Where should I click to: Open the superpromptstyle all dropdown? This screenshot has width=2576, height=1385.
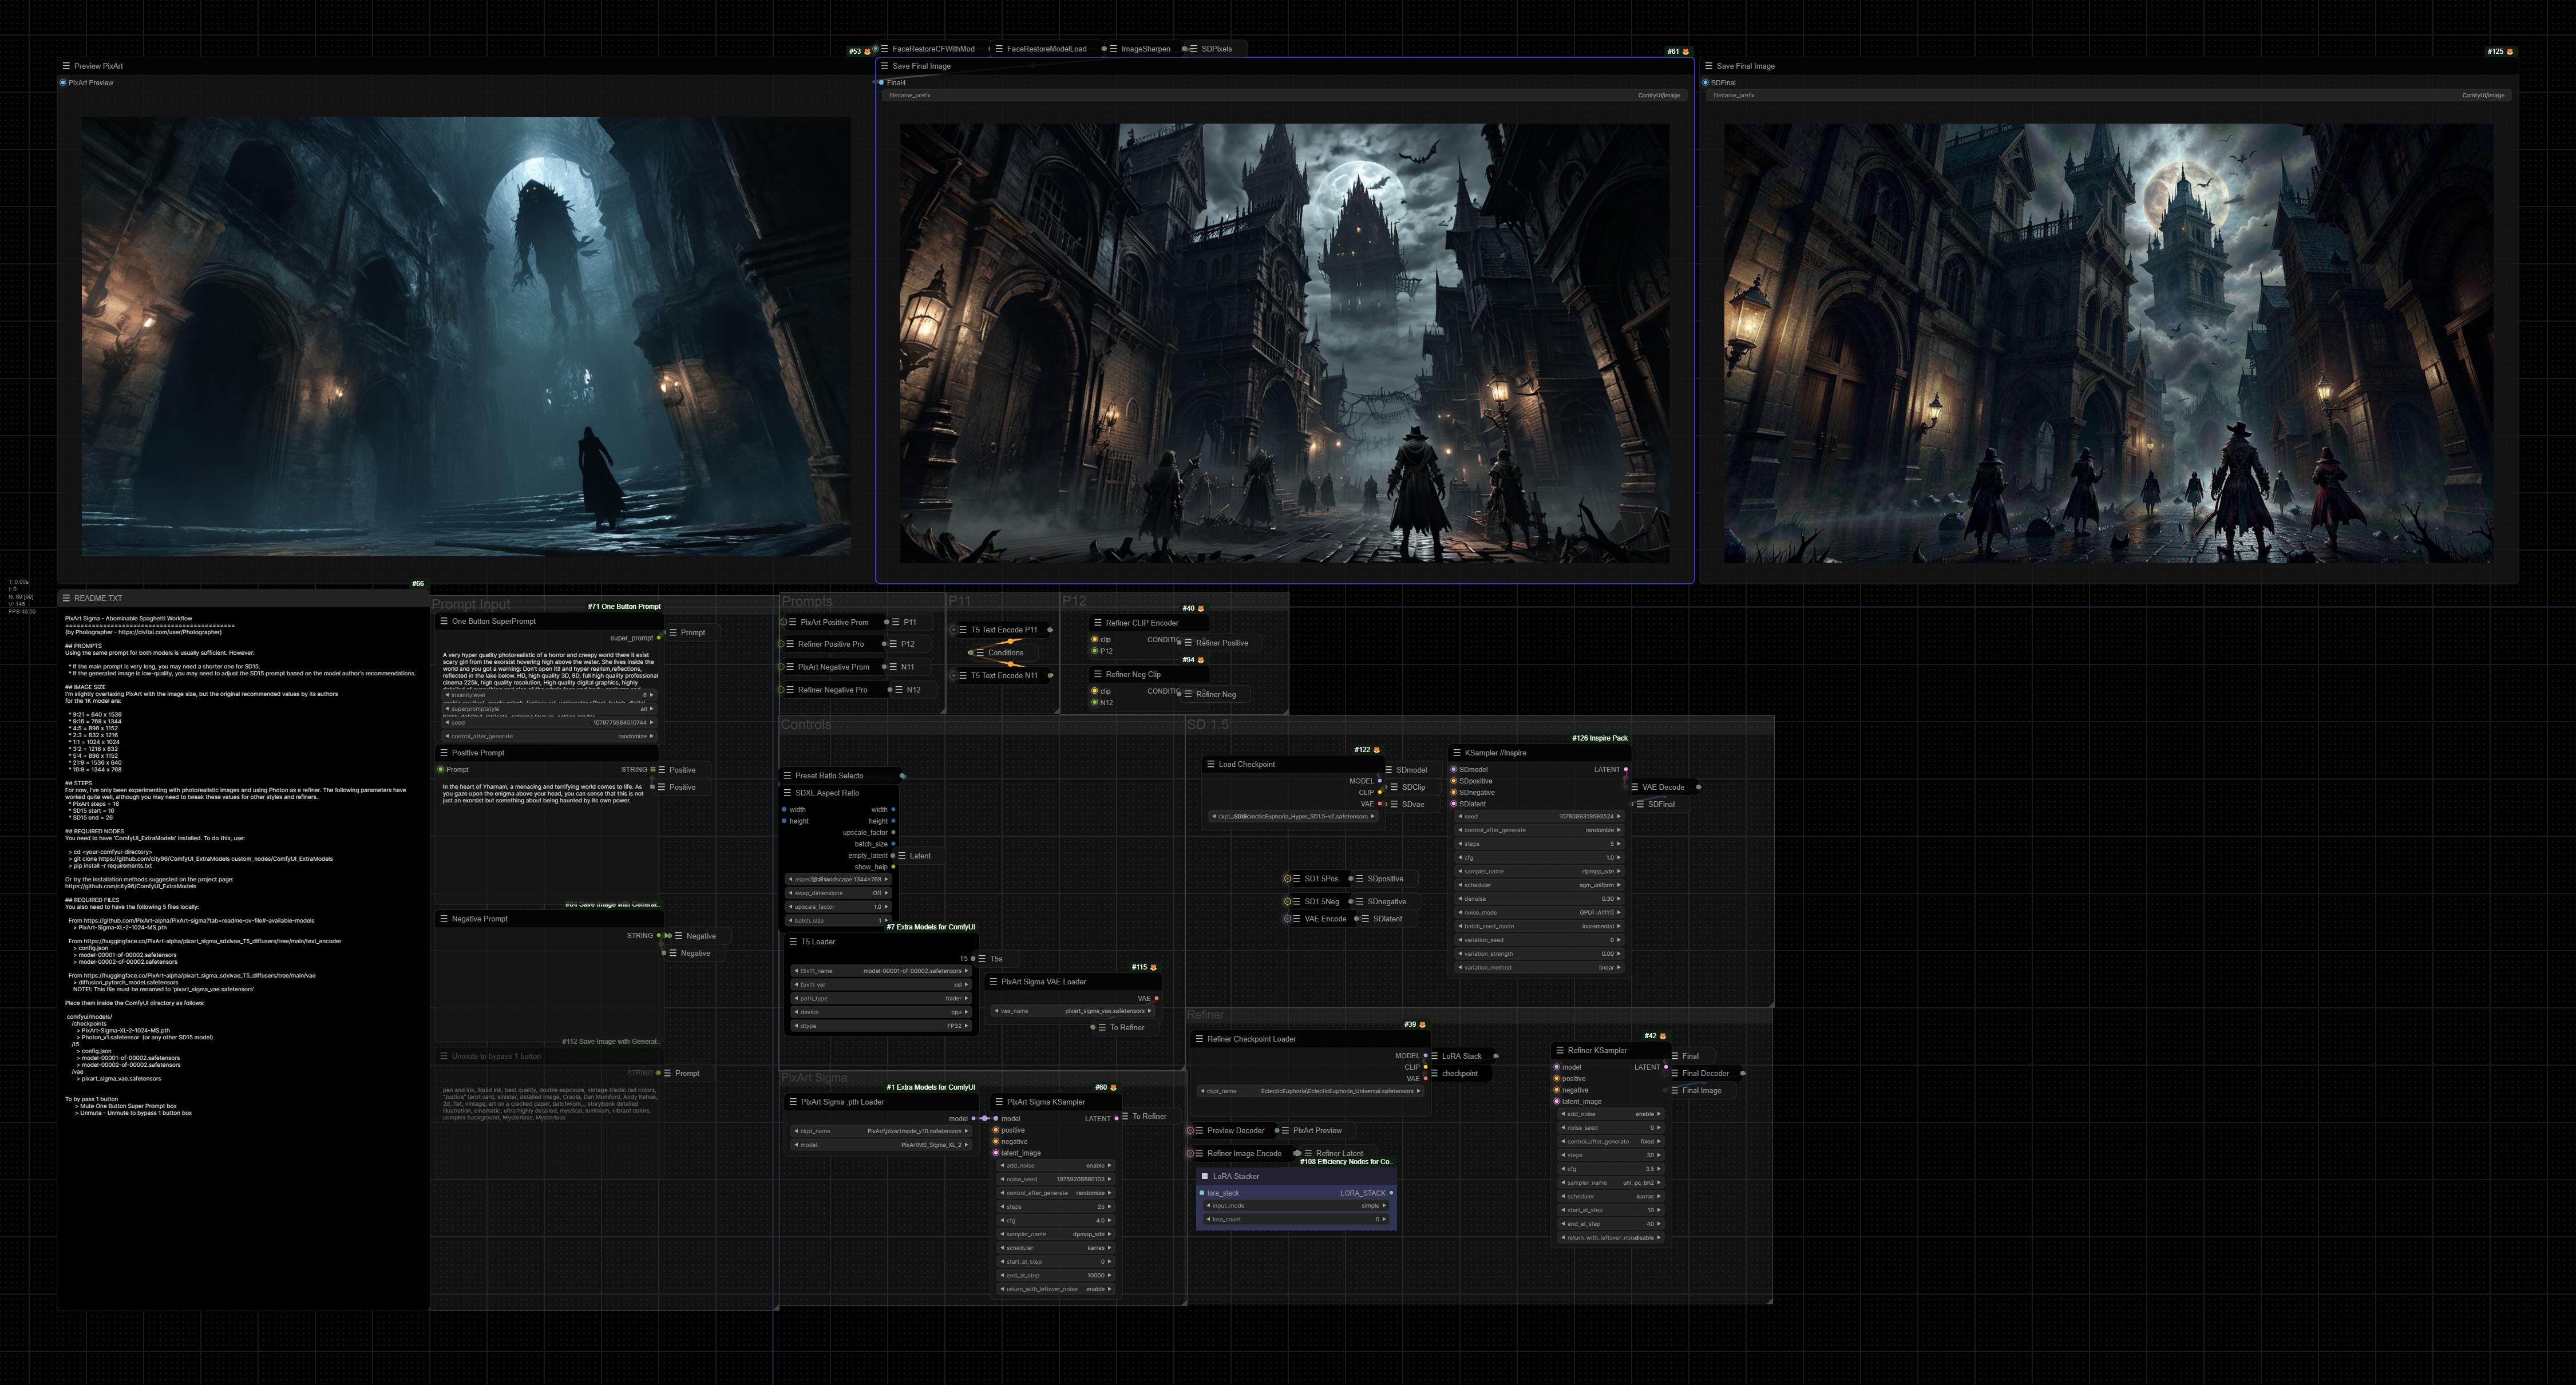[549, 709]
